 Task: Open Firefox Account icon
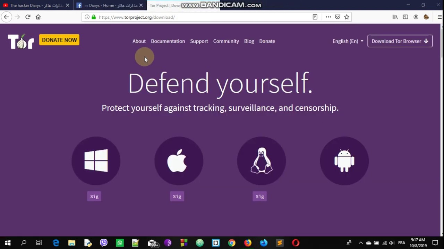[x=416, y=17]
